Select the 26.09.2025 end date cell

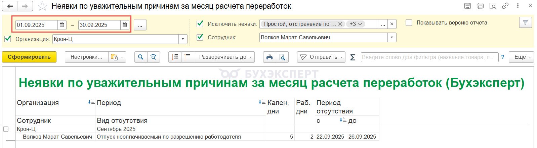click(363, 137)
